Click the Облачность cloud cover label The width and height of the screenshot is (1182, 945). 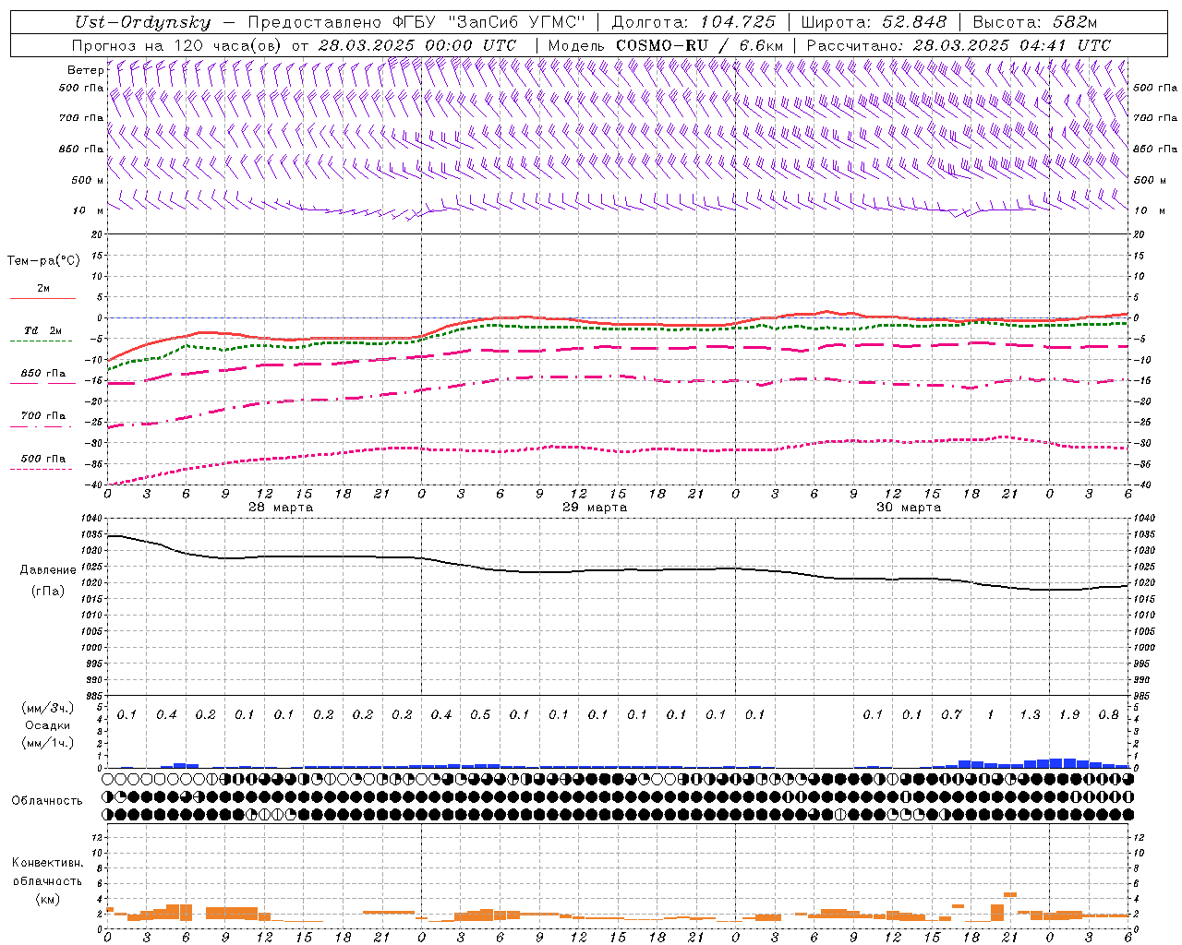47,801
